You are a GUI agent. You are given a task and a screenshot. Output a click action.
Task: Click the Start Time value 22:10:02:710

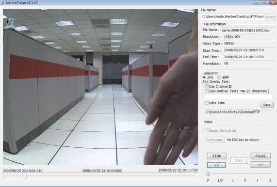244,50
